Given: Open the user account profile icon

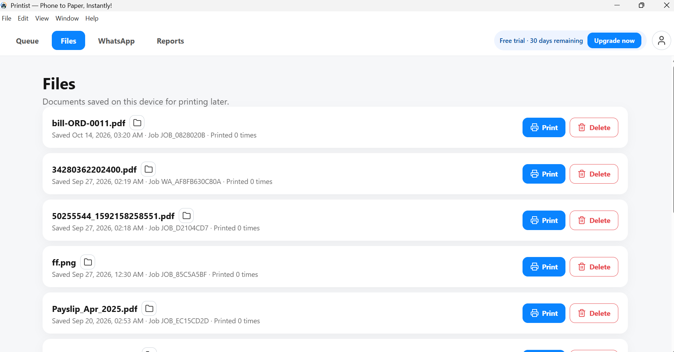Looking at the screenshot, I should point(661,40).
